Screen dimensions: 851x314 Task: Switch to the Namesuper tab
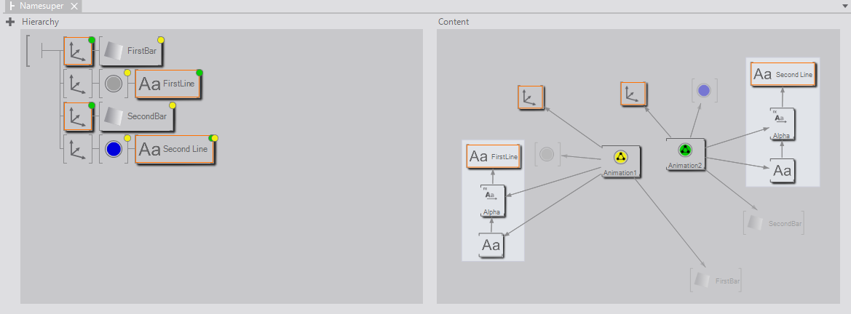coord(38,6)
